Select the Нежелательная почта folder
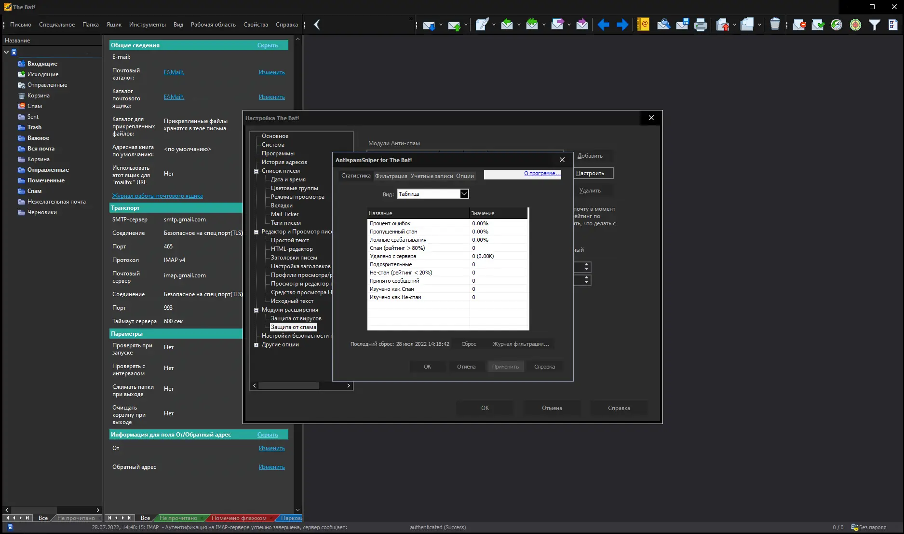Screen dimensions: 904x534 [x=56, y=202]
